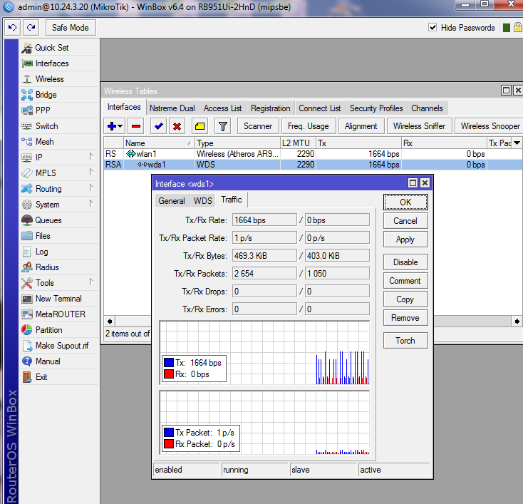The width and height of the screenshot is (523, 504).
Task: Click blue Tx color swatch in rate graph
Action: (169, 362)
